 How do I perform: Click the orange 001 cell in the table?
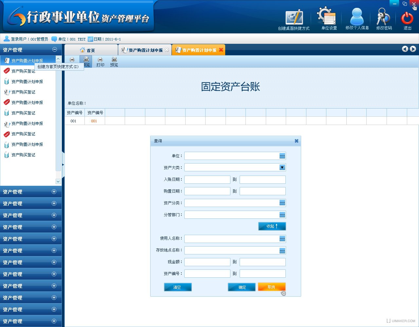click(x=94, y=121)
